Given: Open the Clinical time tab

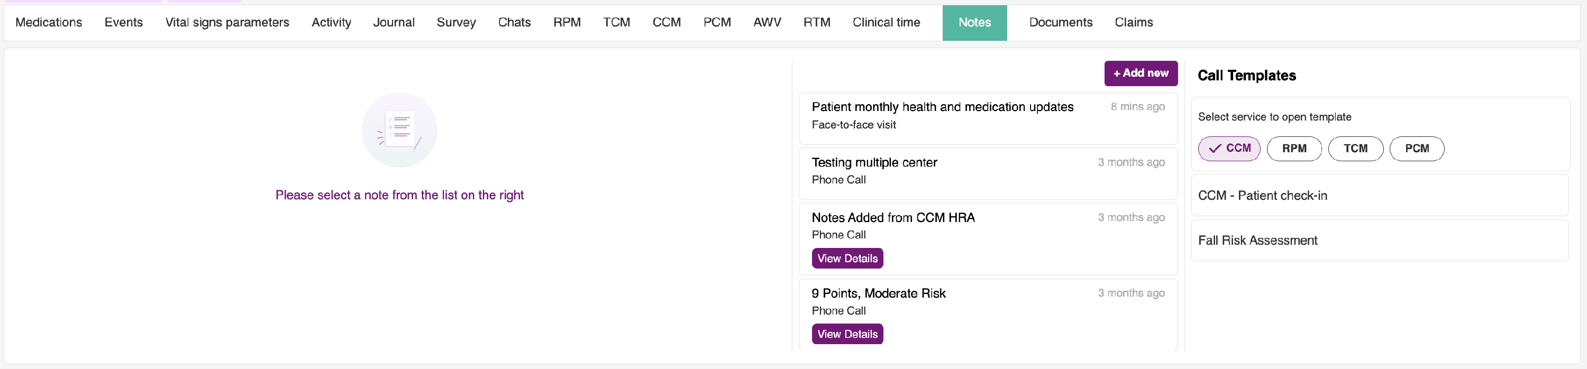Looking at the screenshot, I should (886, 22).
